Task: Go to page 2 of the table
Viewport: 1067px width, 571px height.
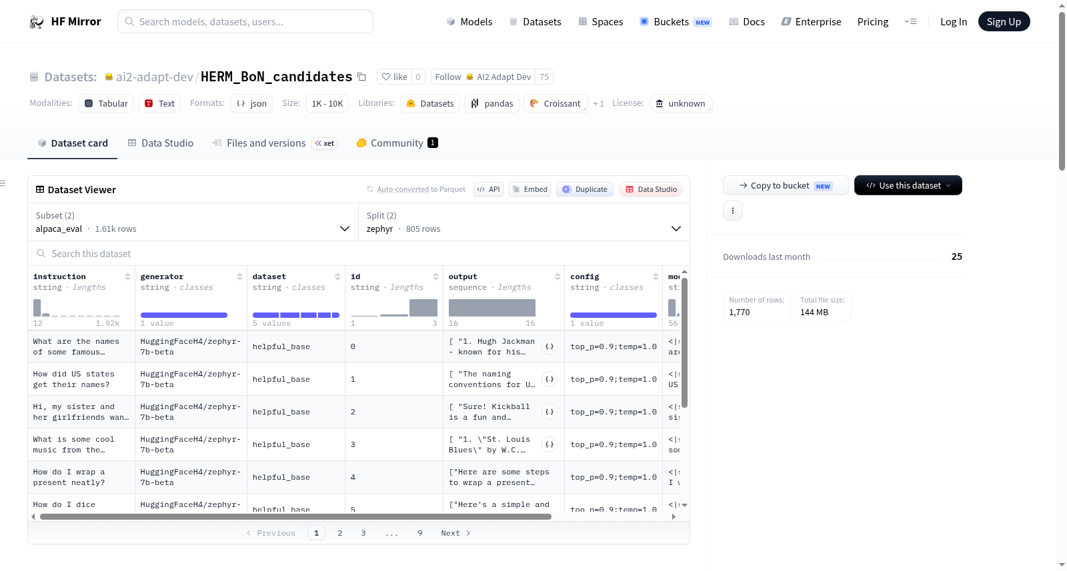Action: pos(340,533)
